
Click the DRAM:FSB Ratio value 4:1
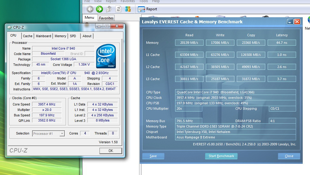[x=282, y=121]
